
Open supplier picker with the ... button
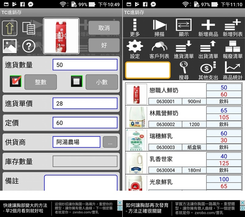click(x=110, y=142)
